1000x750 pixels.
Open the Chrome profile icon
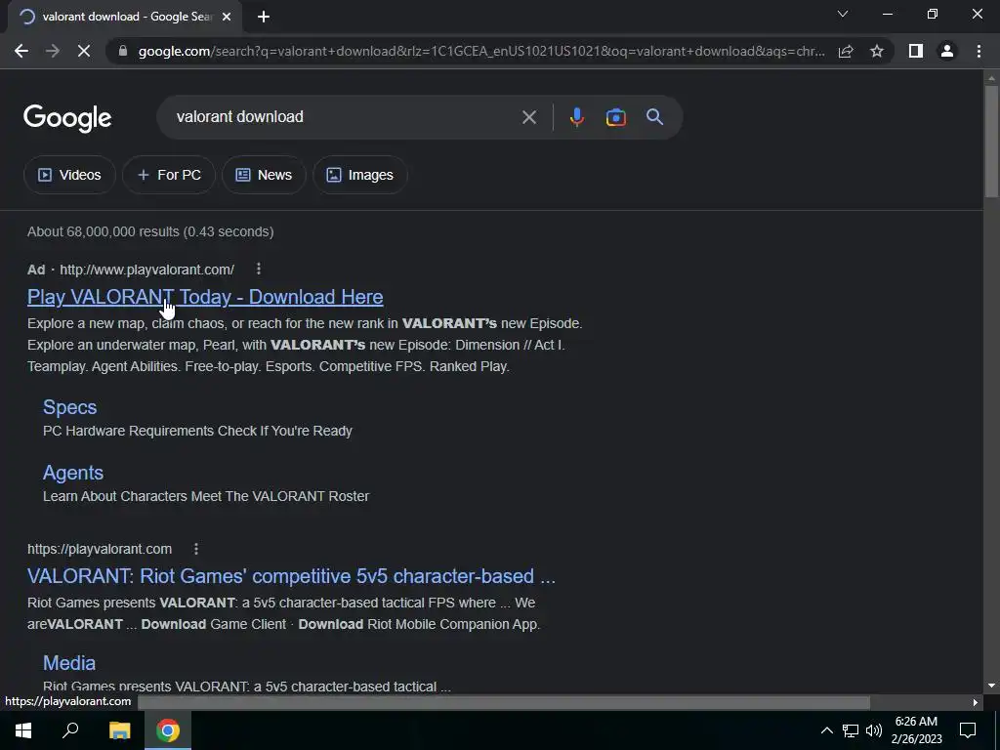[947, 51]
